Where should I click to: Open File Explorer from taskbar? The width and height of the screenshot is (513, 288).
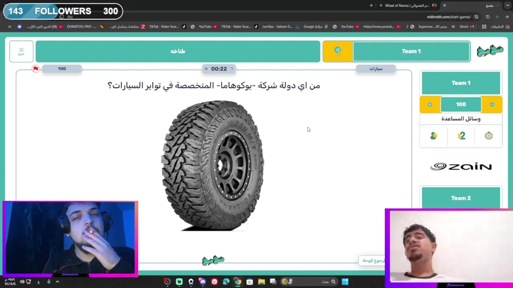tap(261, 282)
